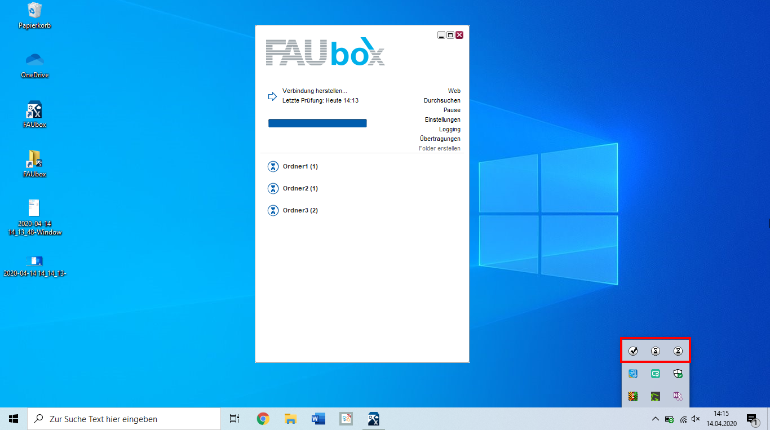
Task: Open the OneNote clipper tray icon
Action: click(678, 396)
